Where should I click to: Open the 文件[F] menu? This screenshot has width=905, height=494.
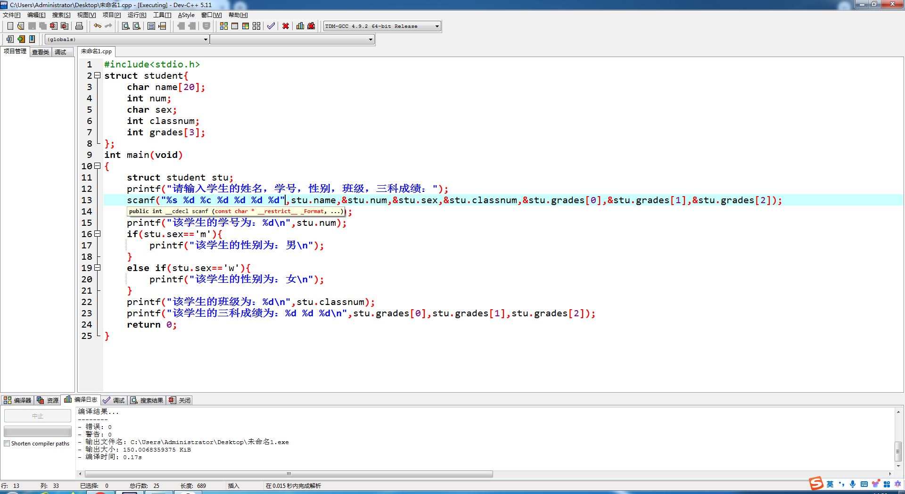coord(12,15)
